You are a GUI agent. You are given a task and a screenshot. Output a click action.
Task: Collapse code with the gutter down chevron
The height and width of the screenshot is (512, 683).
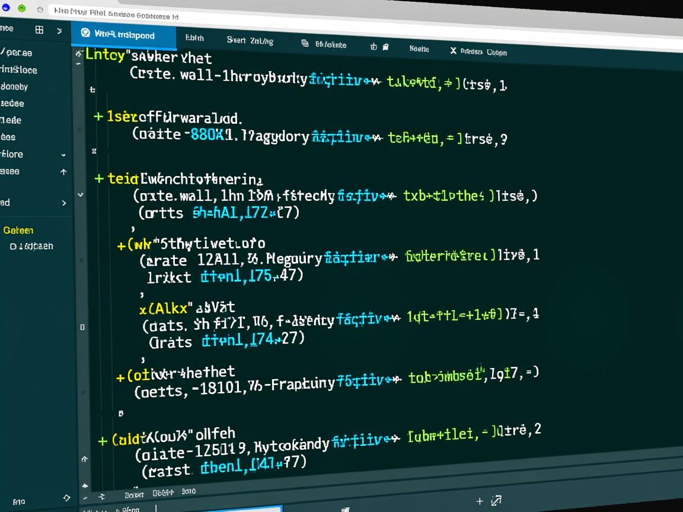pos(81,194)
